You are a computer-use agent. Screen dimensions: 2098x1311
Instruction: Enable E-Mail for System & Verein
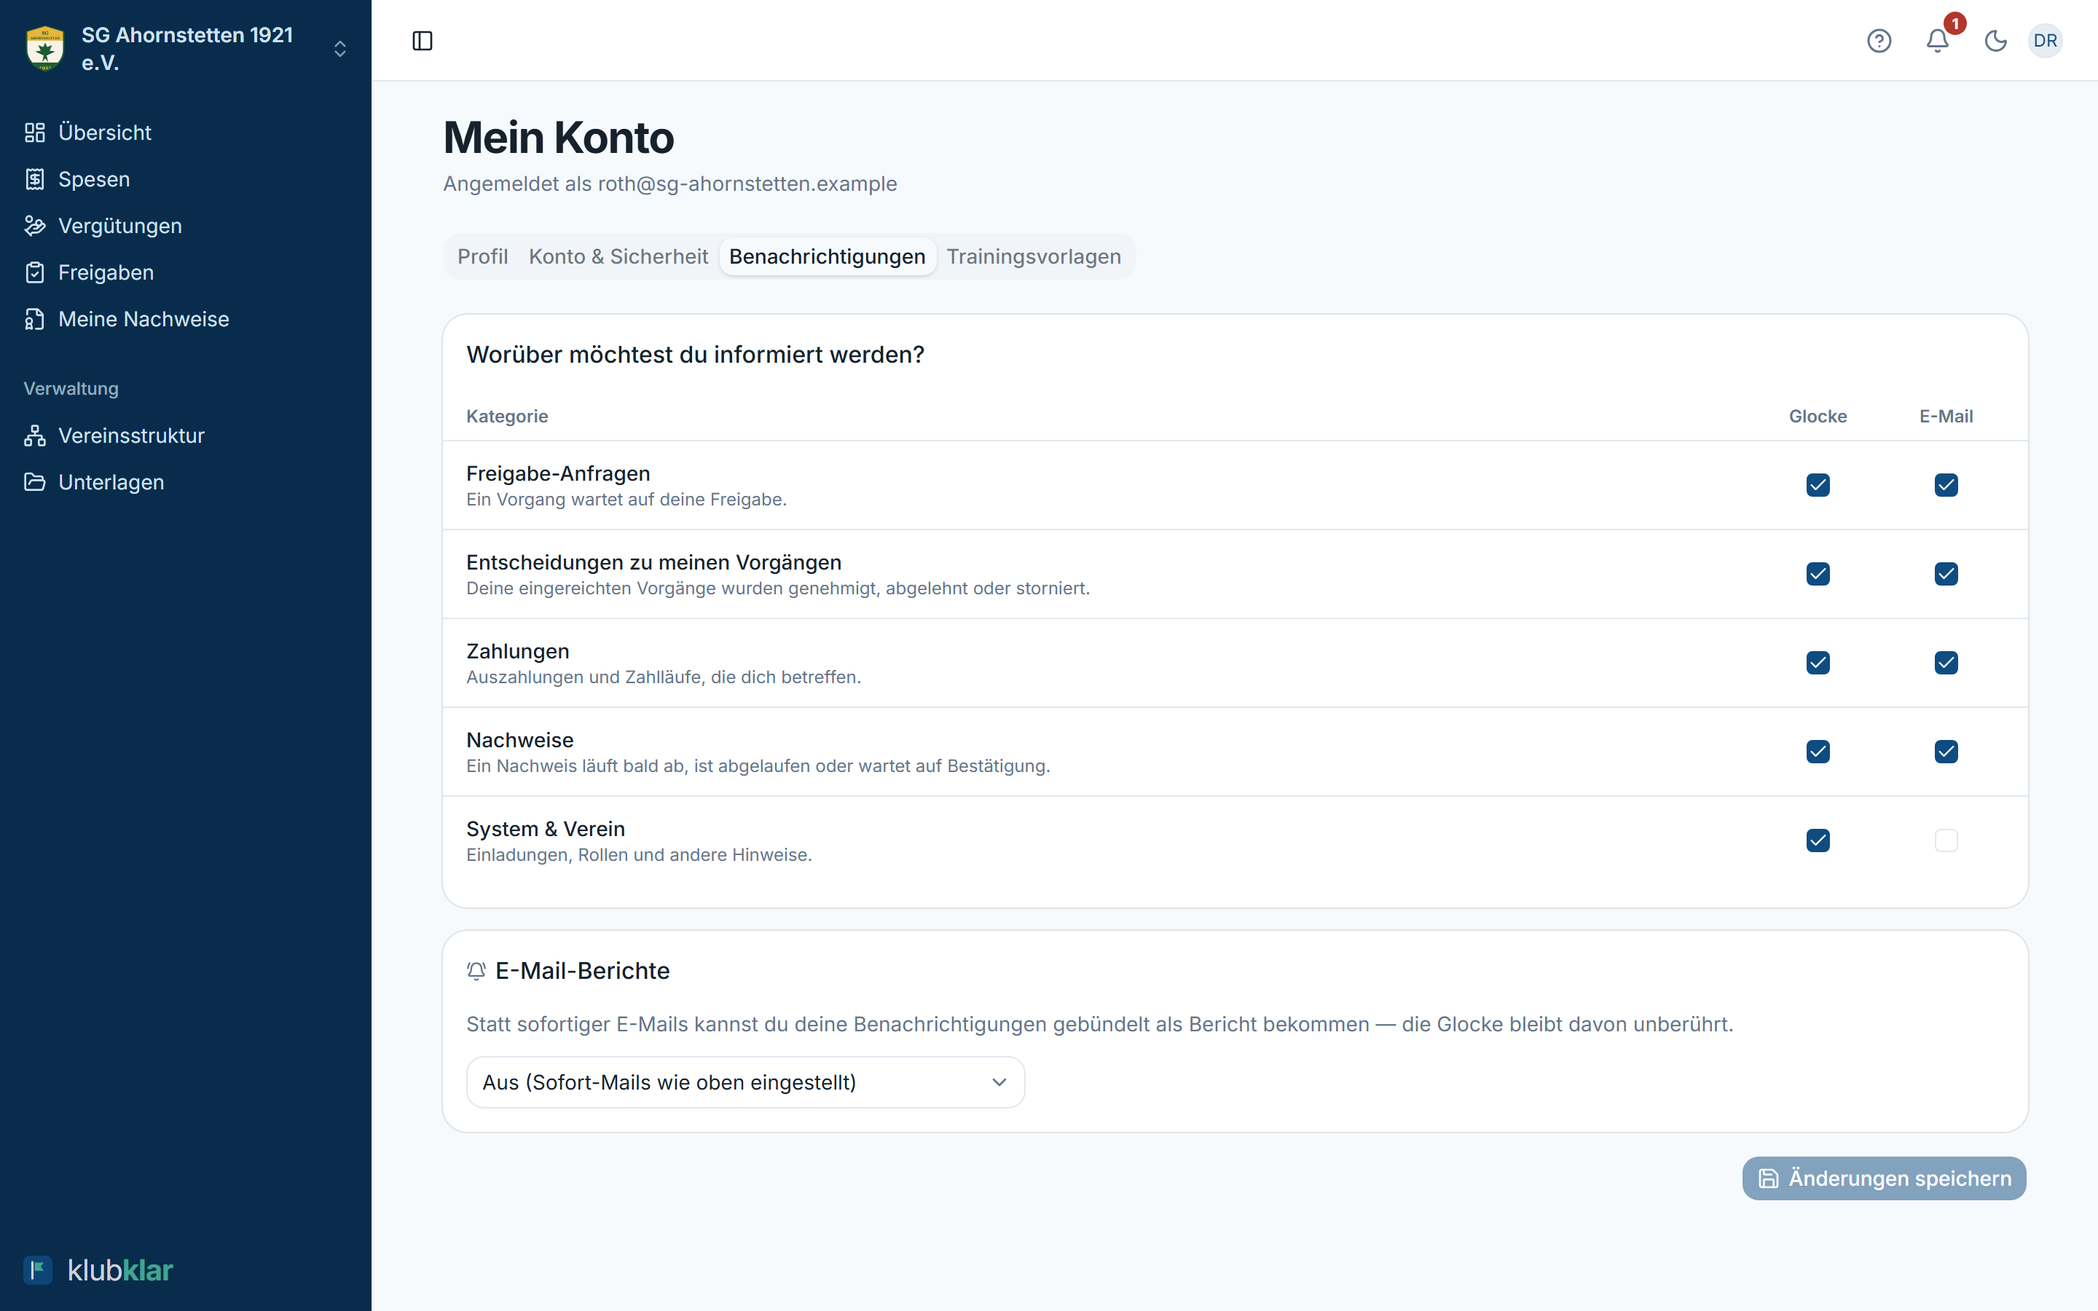[1946, 840]
